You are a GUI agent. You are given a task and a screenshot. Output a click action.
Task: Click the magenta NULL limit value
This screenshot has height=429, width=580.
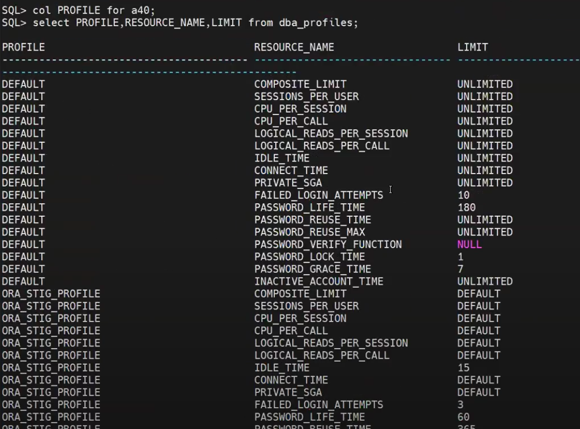click(x=470, y=244)
